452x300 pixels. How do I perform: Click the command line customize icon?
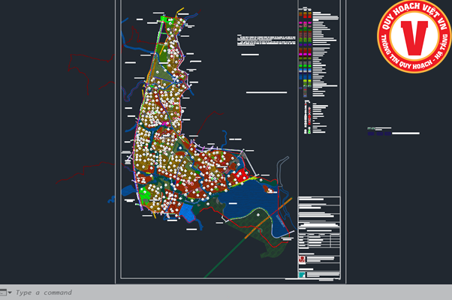pyautogui.click(x=3, y=292)
